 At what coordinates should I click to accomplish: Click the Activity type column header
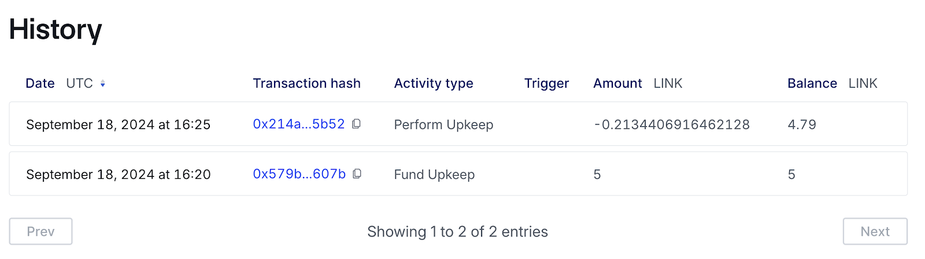(433, 84)
